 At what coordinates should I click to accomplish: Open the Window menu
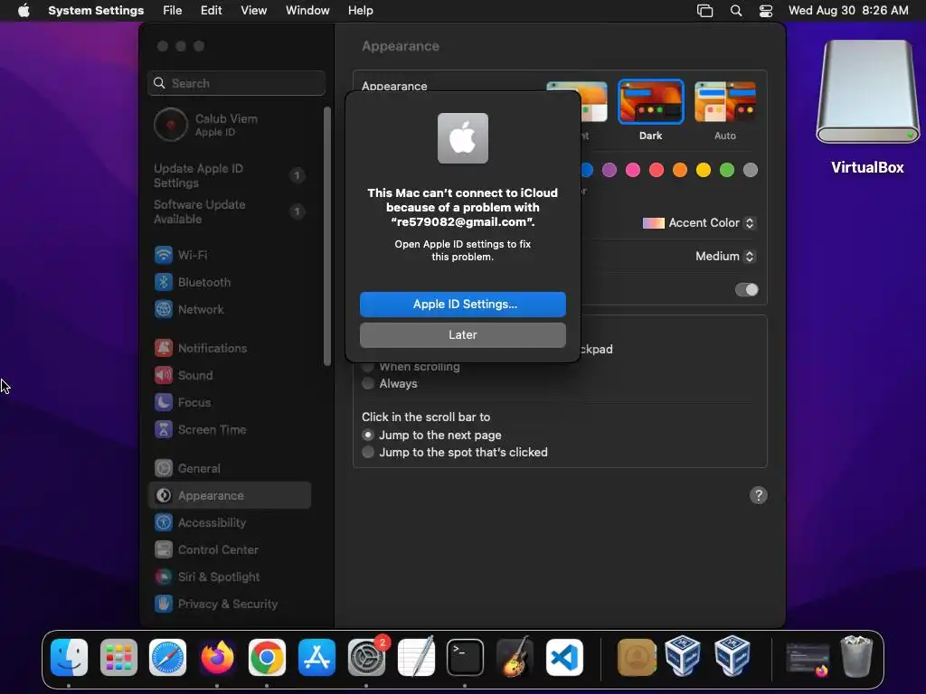pyautogui.click(x=307, y=11)
